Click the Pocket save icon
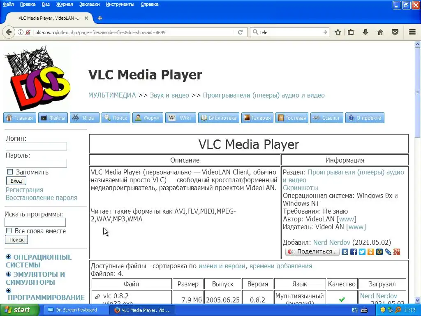 (x=395, y=32)
